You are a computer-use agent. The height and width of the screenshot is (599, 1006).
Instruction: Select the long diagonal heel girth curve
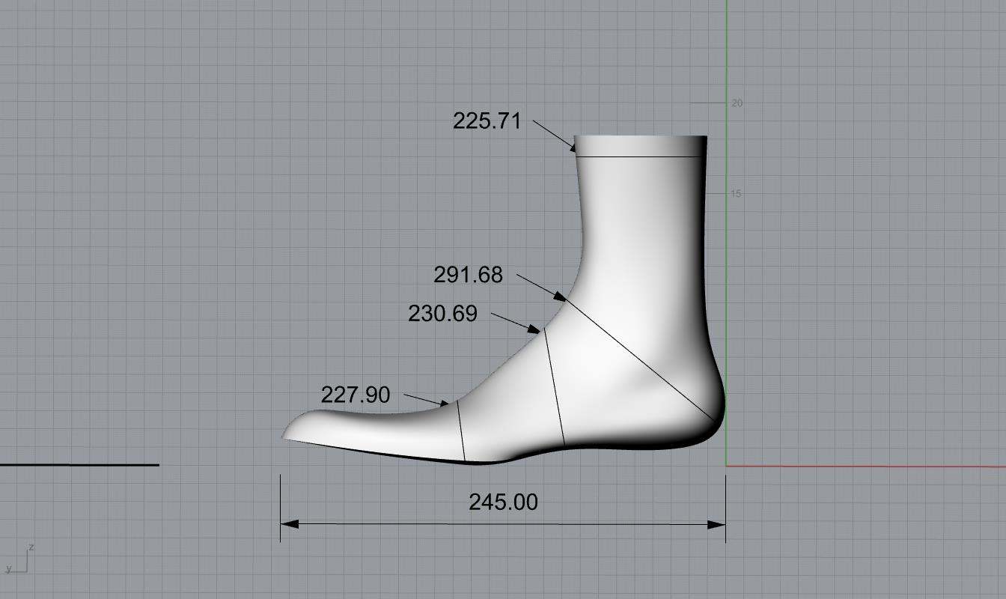(640, 359)
